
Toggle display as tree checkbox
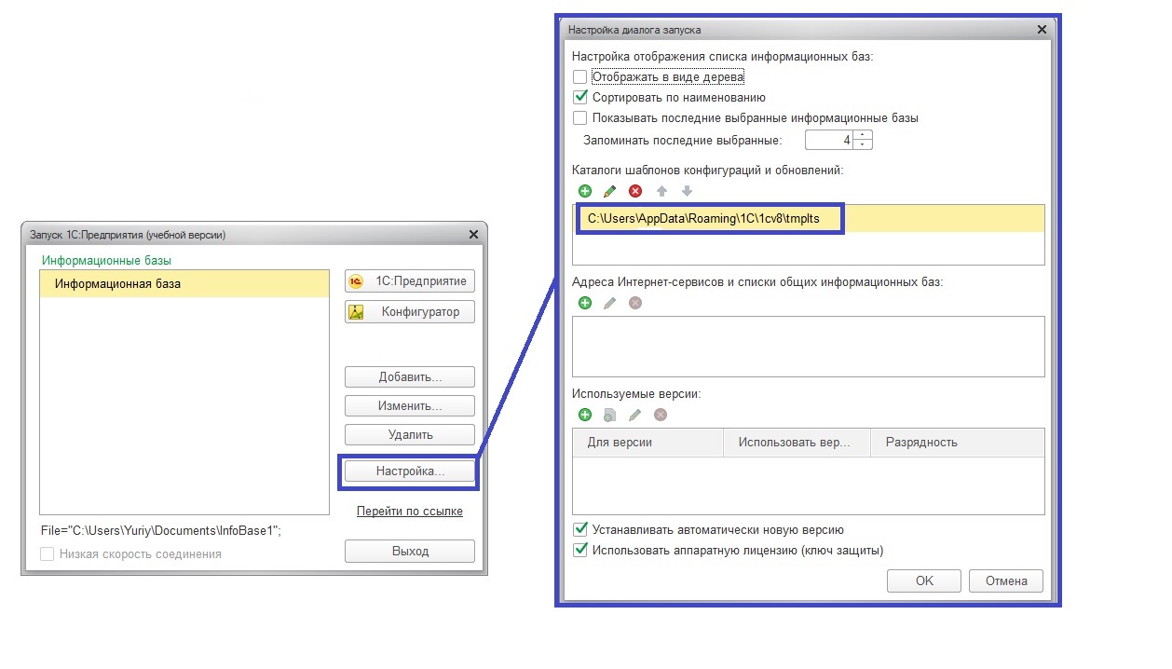(x=580, y=77)
